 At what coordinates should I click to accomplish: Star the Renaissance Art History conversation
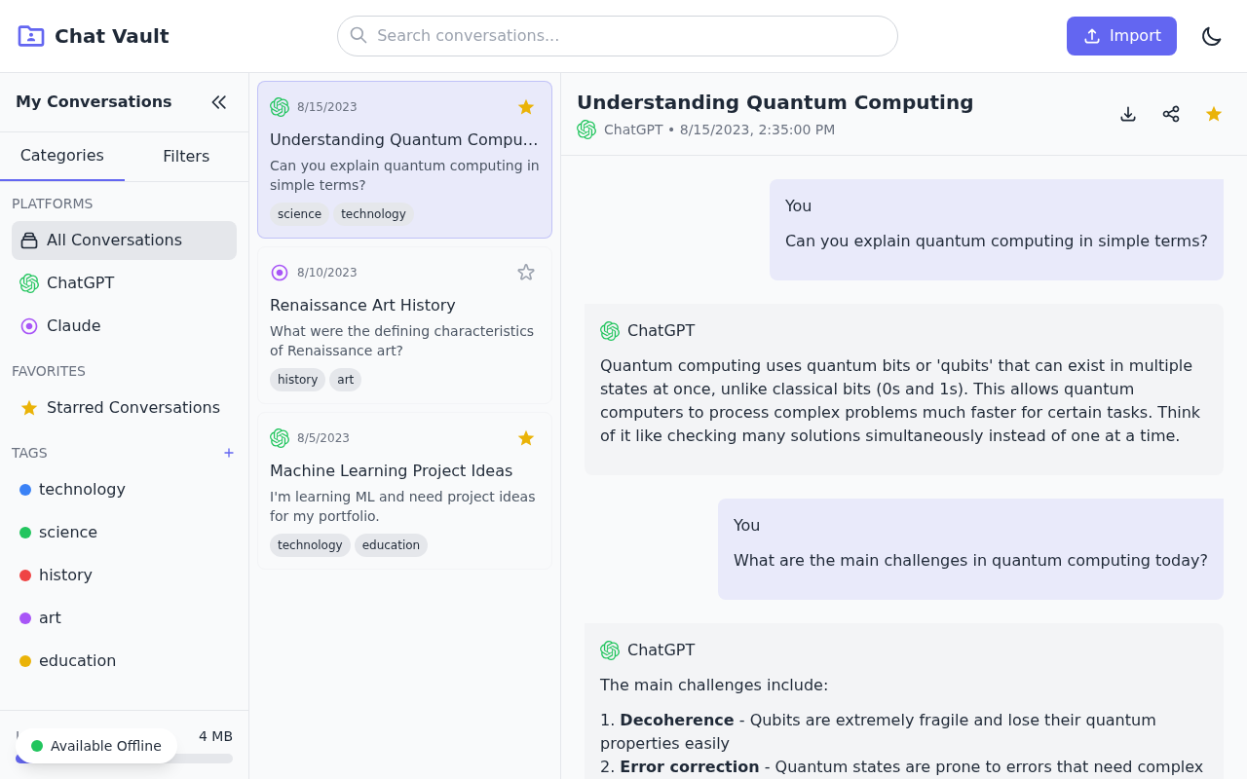(x=526, y=273)
